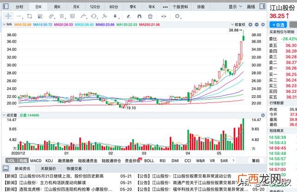
Task: Select the fan lines drawing tool
Action: (40, 16)
